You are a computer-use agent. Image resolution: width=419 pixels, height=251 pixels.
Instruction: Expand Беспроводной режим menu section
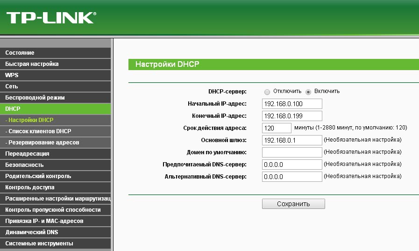35,98
